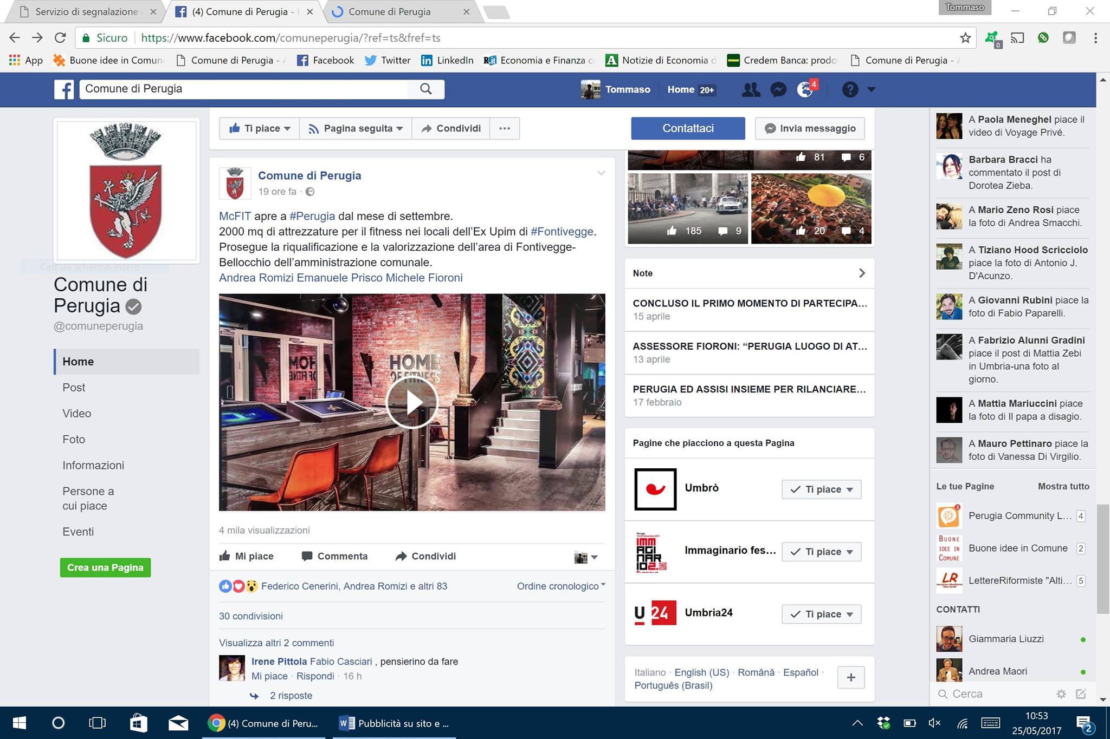Open Ti piace dropdown for Umbrò
The height and width of the screenshot is (739, 1110).
coord(822,489)
